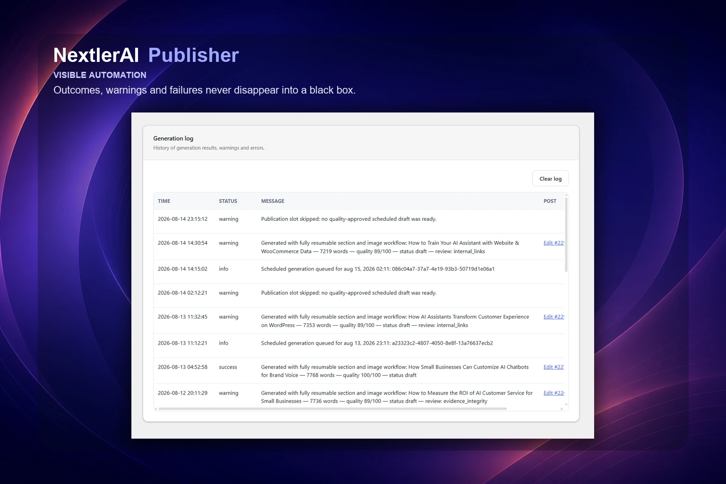Screen dimensions: 726x484
Task: Click the VISIBLE AUTOMATION label
Action: coord(100,75)
